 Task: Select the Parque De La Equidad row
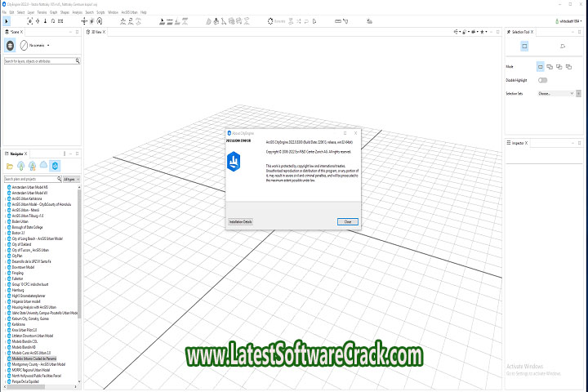(x=25, y=381)
